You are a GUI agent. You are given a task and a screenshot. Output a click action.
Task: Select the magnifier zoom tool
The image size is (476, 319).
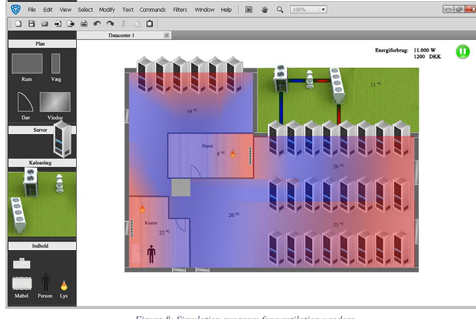click(280, 10)
